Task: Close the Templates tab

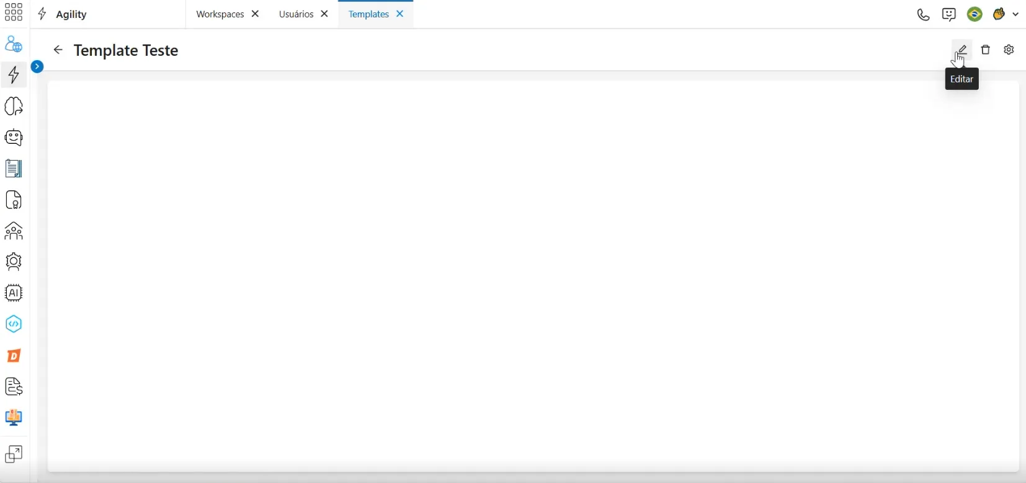Action: (400, 14)
